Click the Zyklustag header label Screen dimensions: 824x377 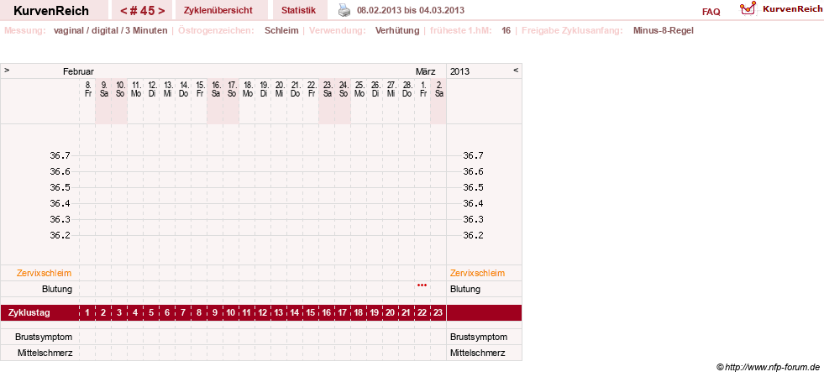coord(29,313)
